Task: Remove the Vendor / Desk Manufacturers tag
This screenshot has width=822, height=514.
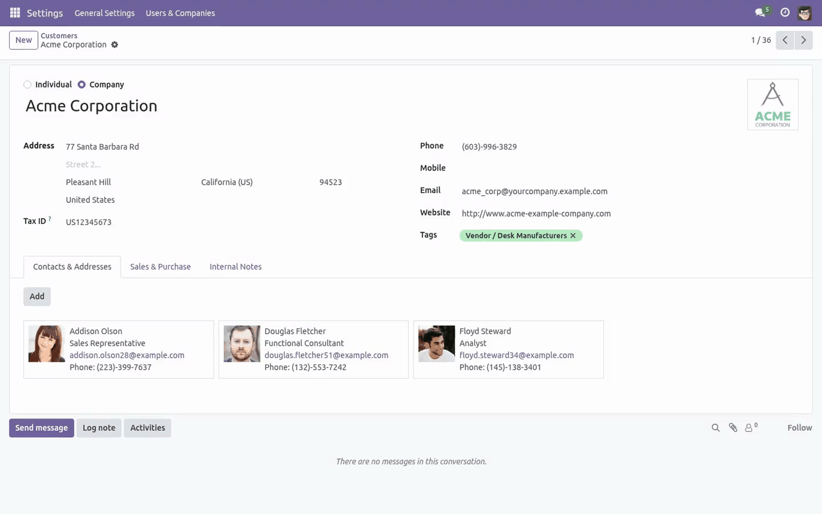Action: click(x=573, y=235)
